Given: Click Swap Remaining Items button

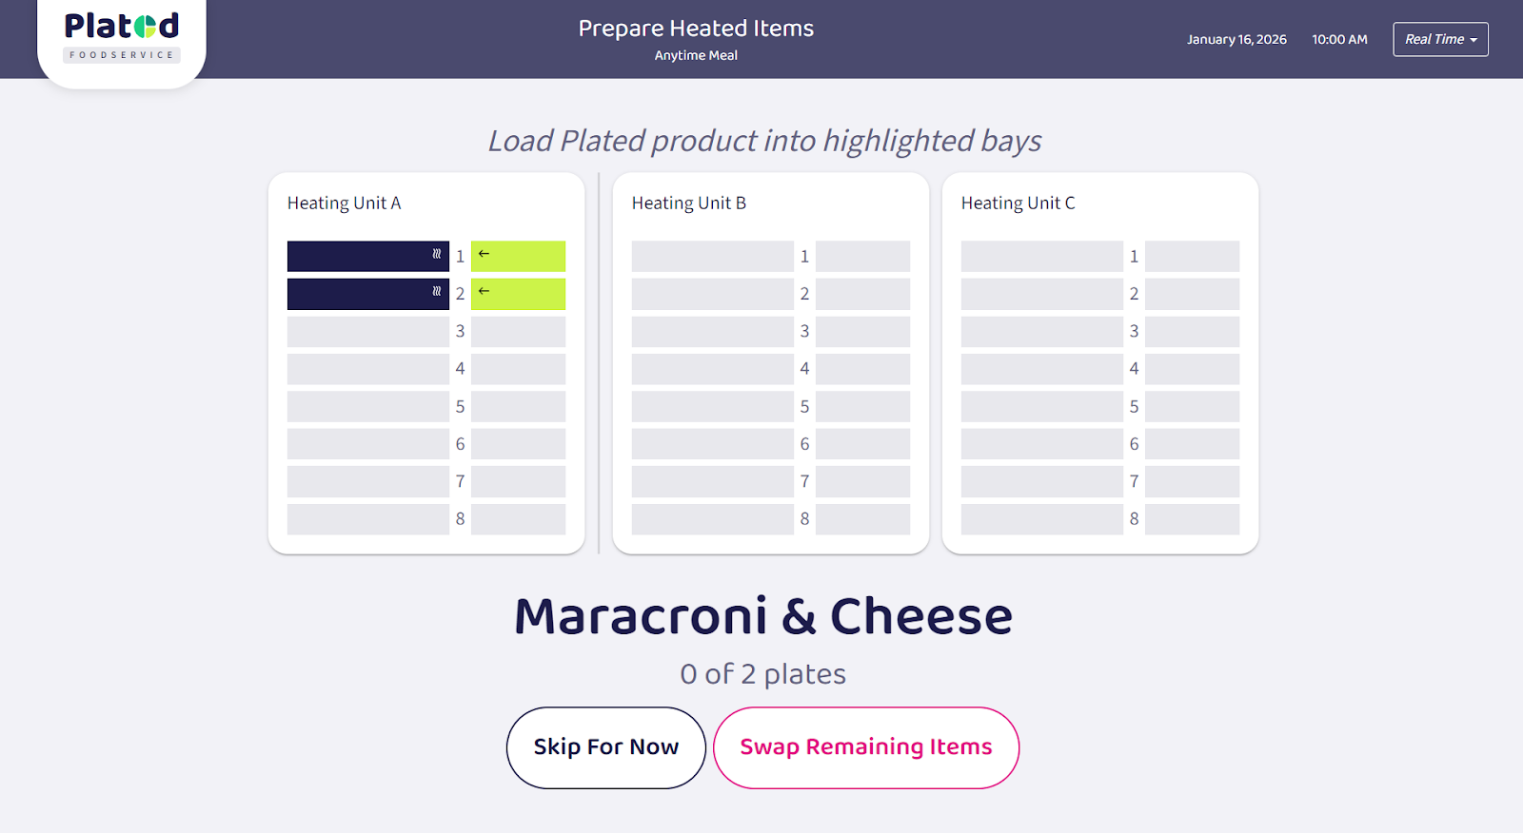Looking at the screenshot, I should tap(866, 747).
